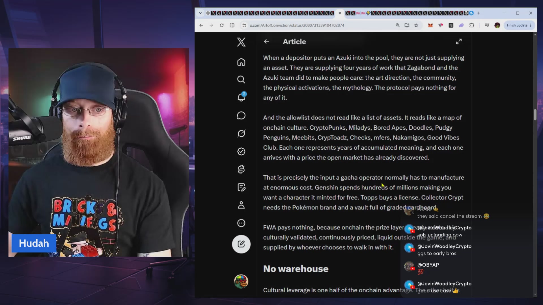Click the browser forward button
The image size is (543, 305).
(211, 25)
